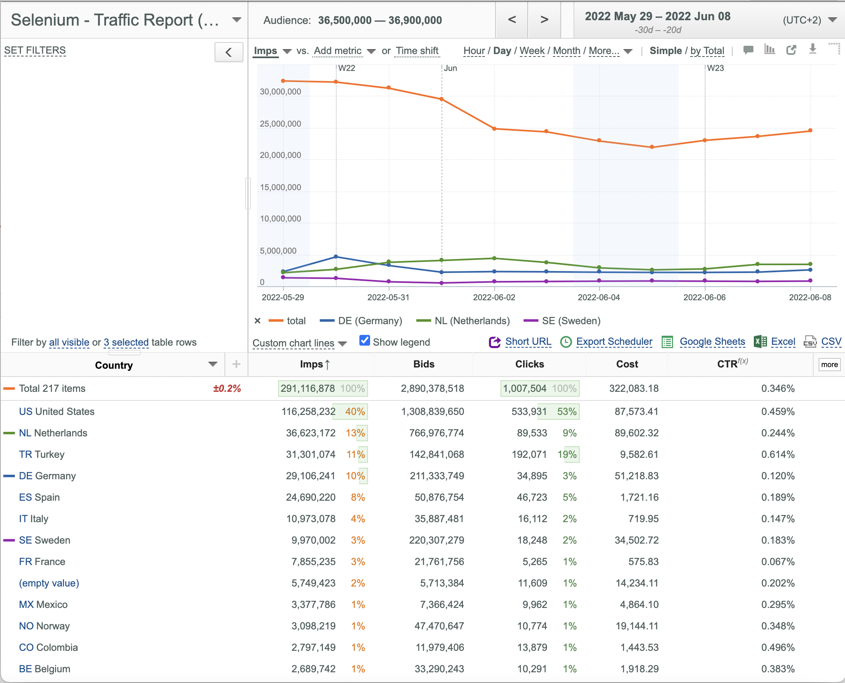This screenshot has width=845, height=683.
Task: Click the Short URL share icon
Action: pyautogui.click(x=494, y=342)
